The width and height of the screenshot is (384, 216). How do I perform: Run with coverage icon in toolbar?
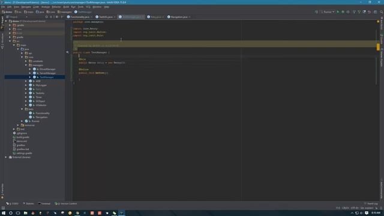[x=348, y=12]
